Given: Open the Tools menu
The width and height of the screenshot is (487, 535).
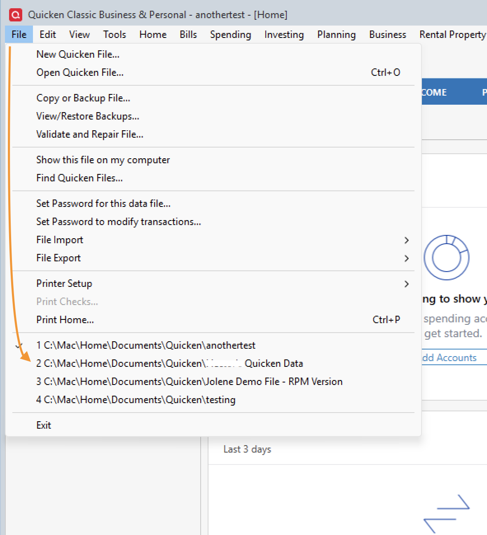Looking at the screenshot, I should click(115, 35).
